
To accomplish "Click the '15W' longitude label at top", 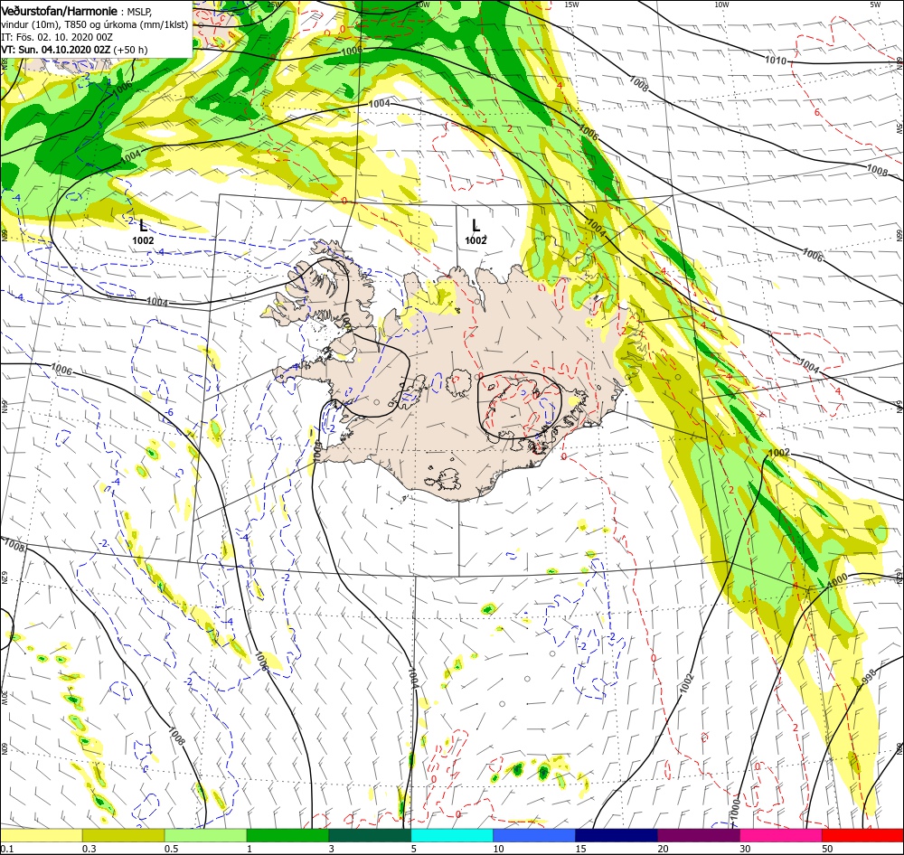I will pos(571,5).
